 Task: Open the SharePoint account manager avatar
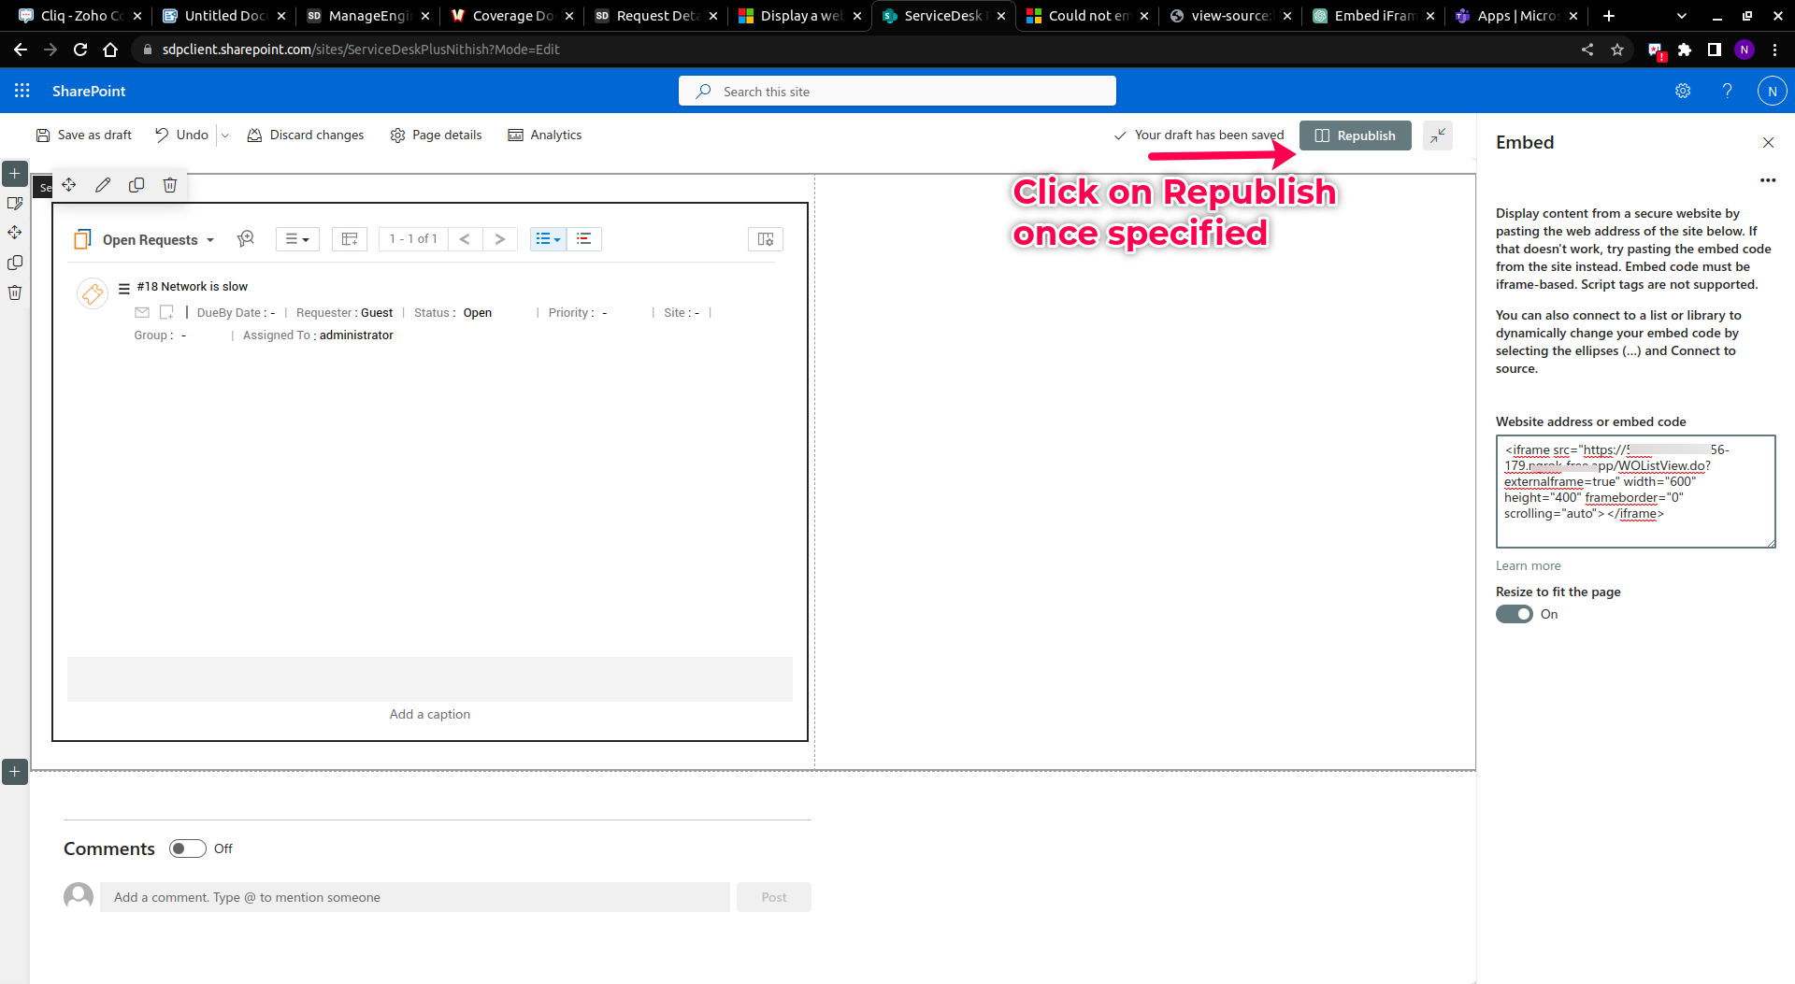point(1772,91)
